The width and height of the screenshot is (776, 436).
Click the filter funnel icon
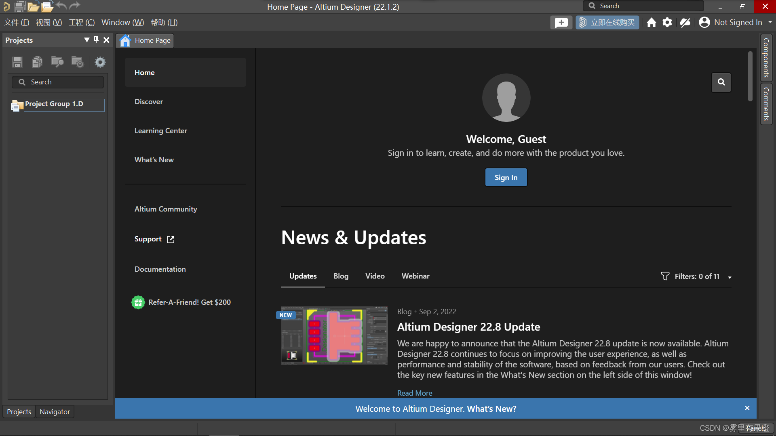click(665, 276)
